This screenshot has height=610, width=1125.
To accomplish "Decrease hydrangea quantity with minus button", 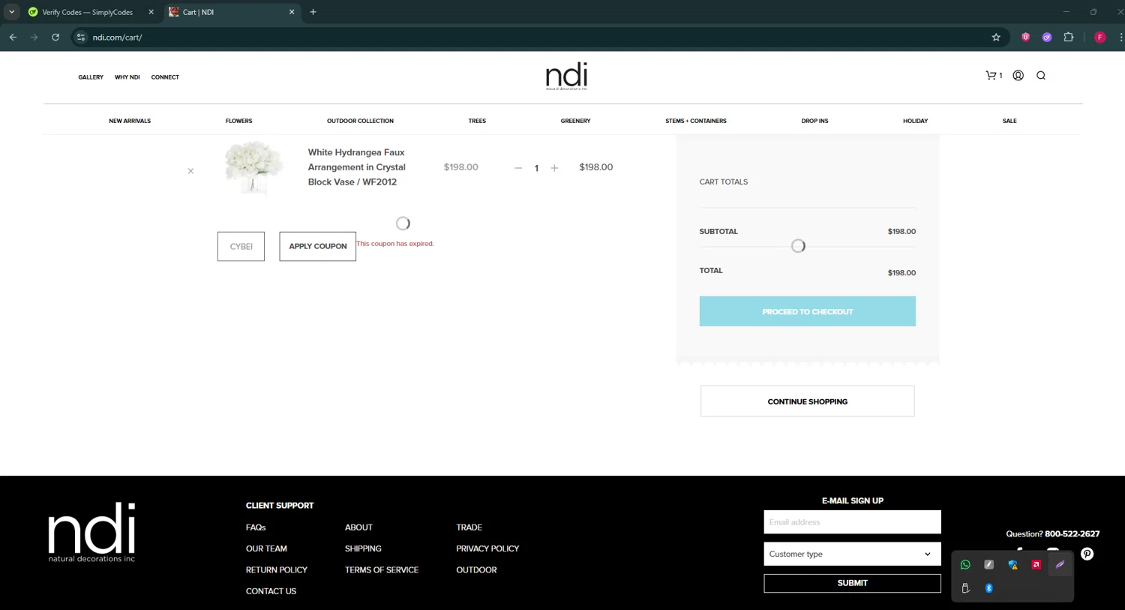I will pyautogui.click(x=518, y=168).
